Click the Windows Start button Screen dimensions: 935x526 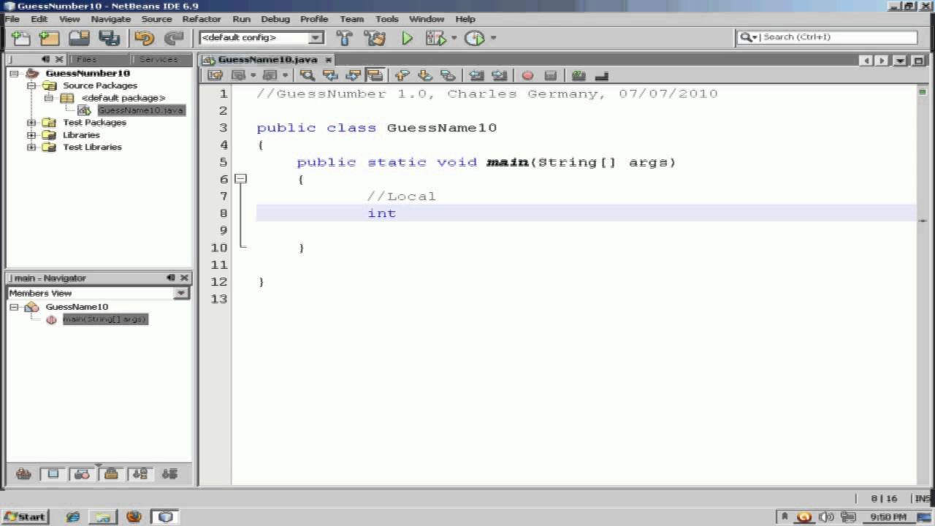25,517
